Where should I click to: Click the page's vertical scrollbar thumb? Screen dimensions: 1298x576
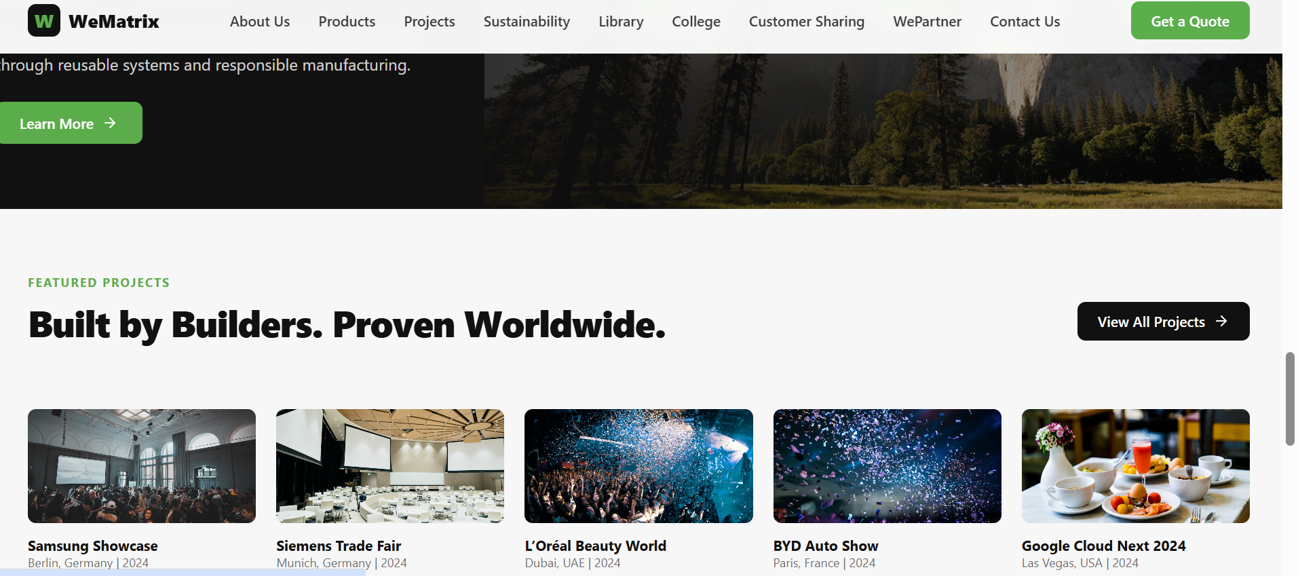[x=1290, y=399]
